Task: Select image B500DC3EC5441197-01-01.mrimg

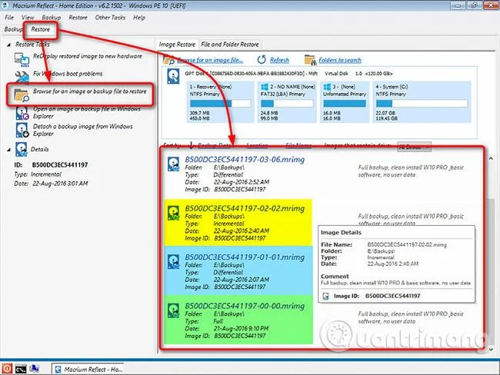Action: (245, 257)
